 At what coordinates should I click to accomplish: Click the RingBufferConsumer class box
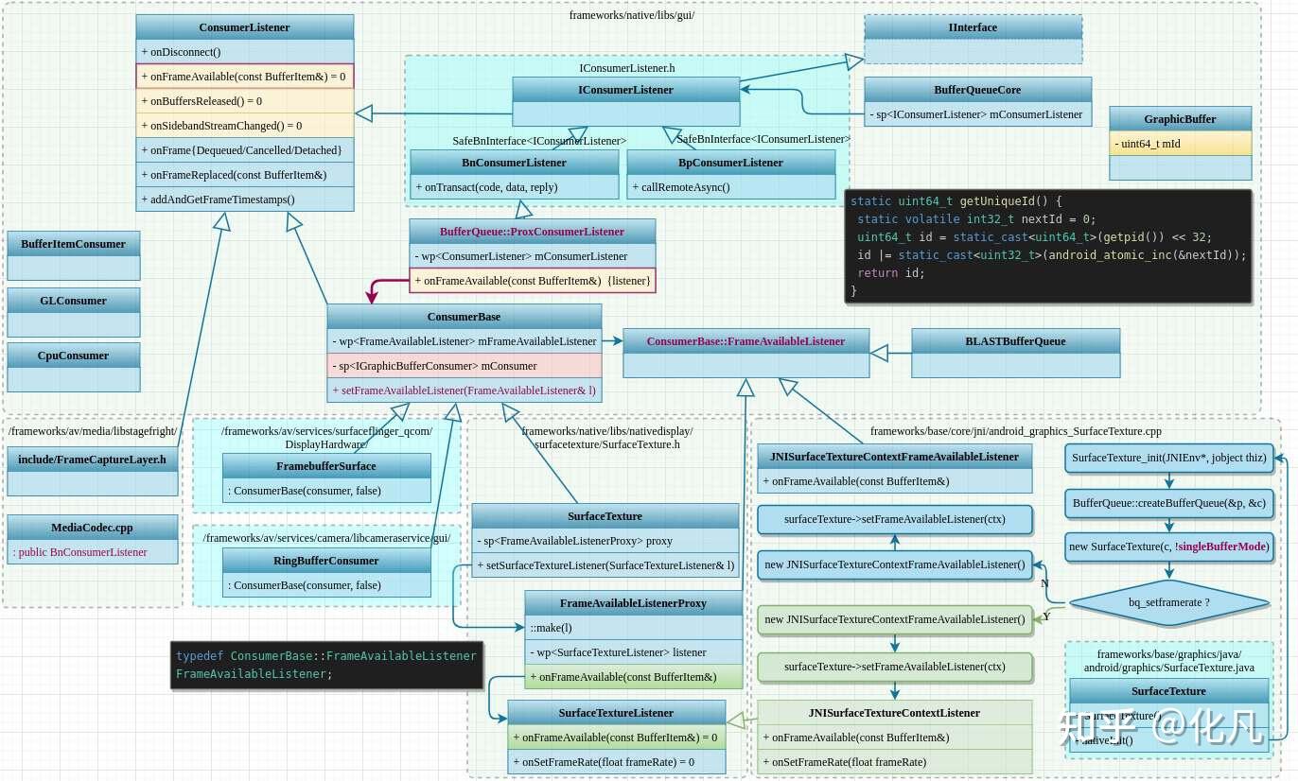coord(326,573)
